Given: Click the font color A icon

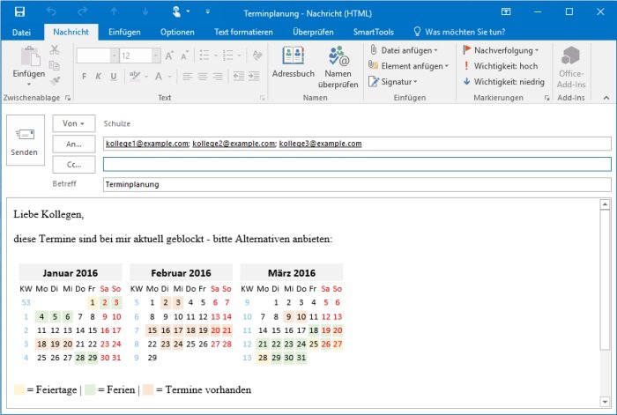Looking at the screenshot, I should [x=159, y=76].
